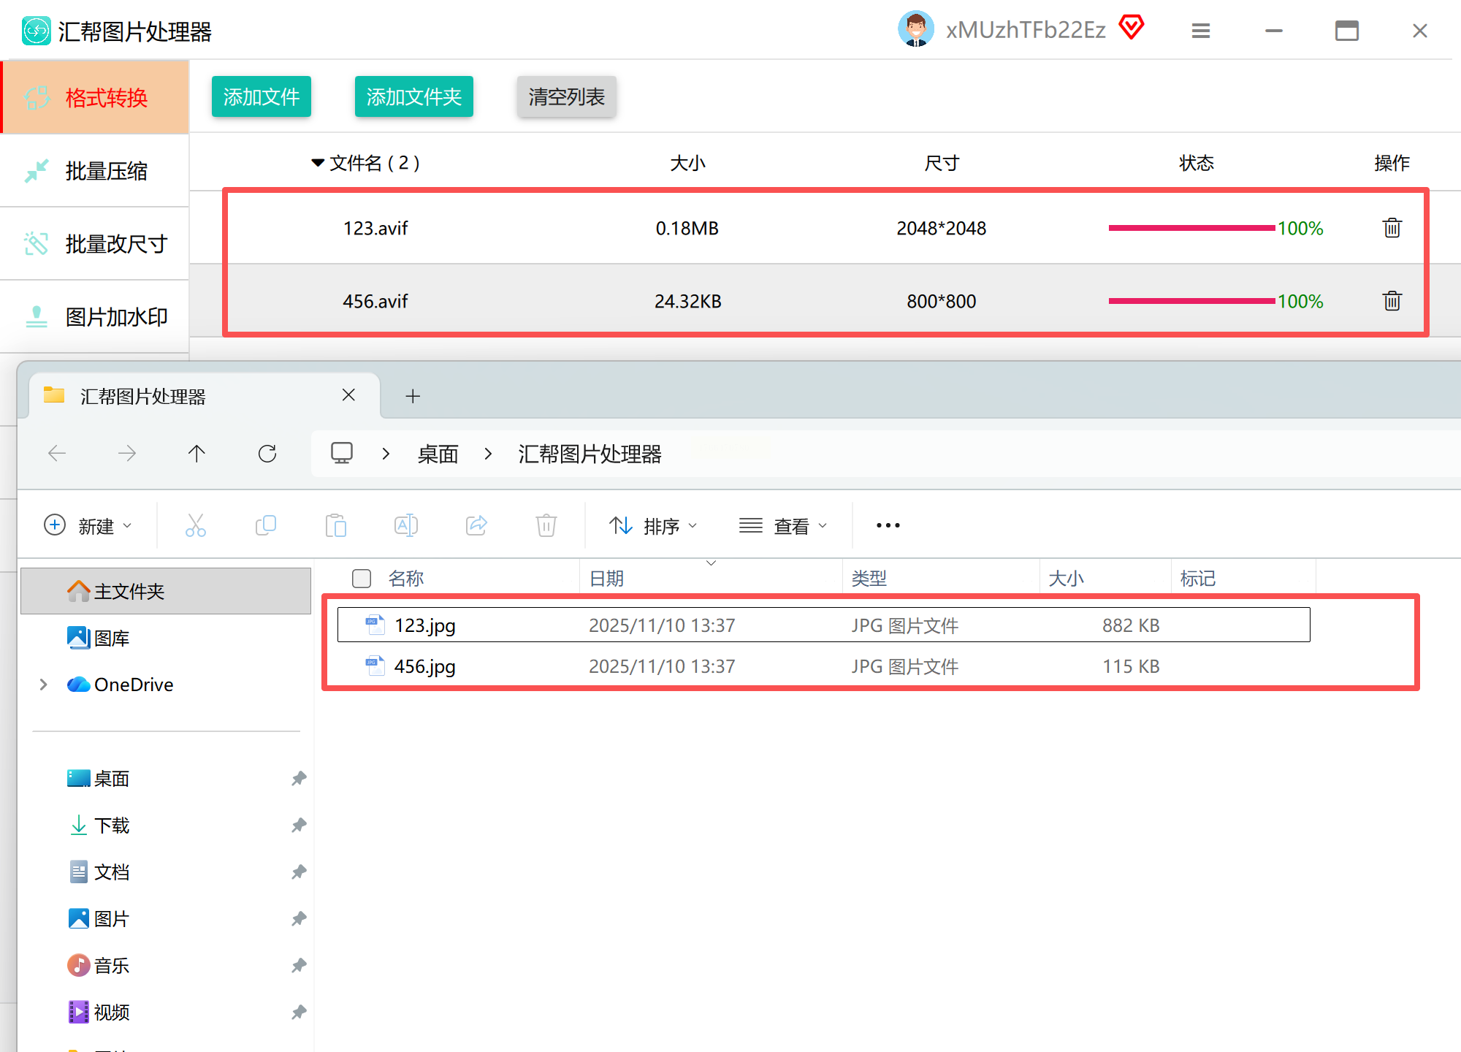The height and width of the screenshot is (1052, 1461).
Task: Go up one folder level
Action: coord(197,454)
